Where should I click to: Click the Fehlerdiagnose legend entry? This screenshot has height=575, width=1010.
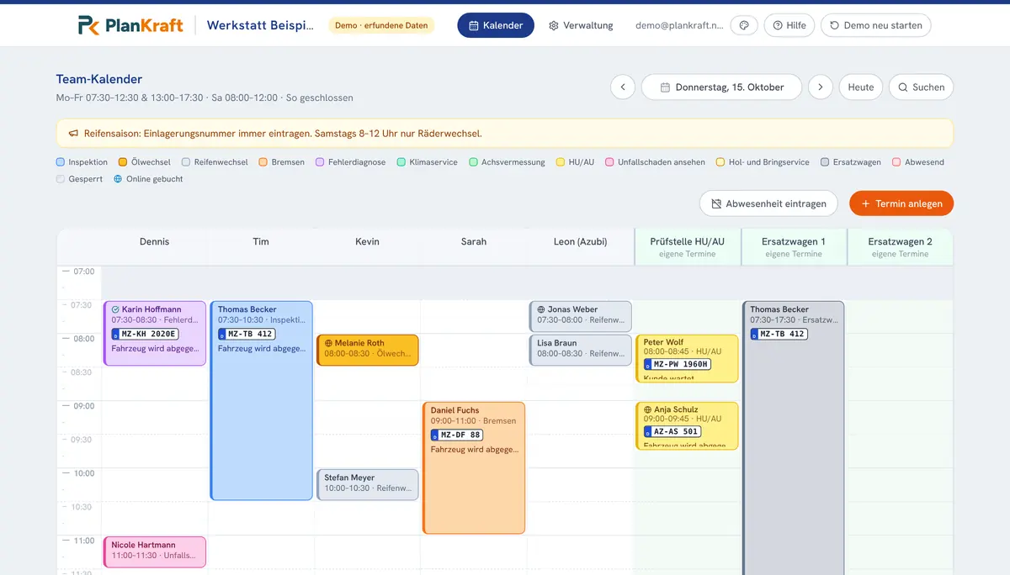[x=351, y=162]
